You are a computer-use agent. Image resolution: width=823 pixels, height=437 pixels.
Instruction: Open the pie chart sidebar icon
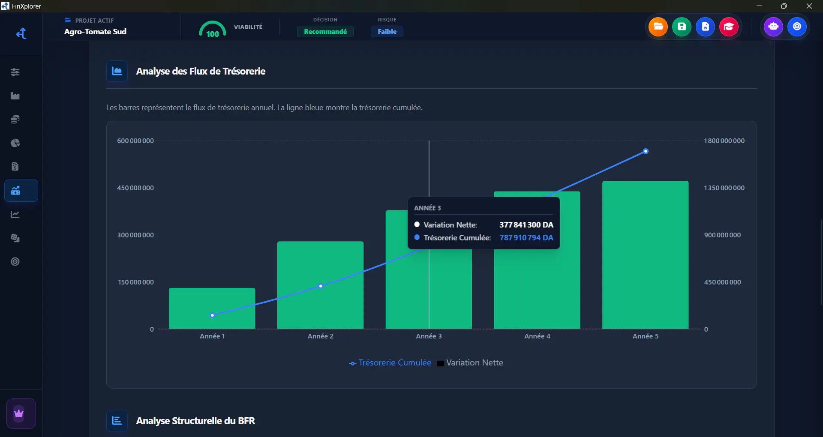click(15, 143)
